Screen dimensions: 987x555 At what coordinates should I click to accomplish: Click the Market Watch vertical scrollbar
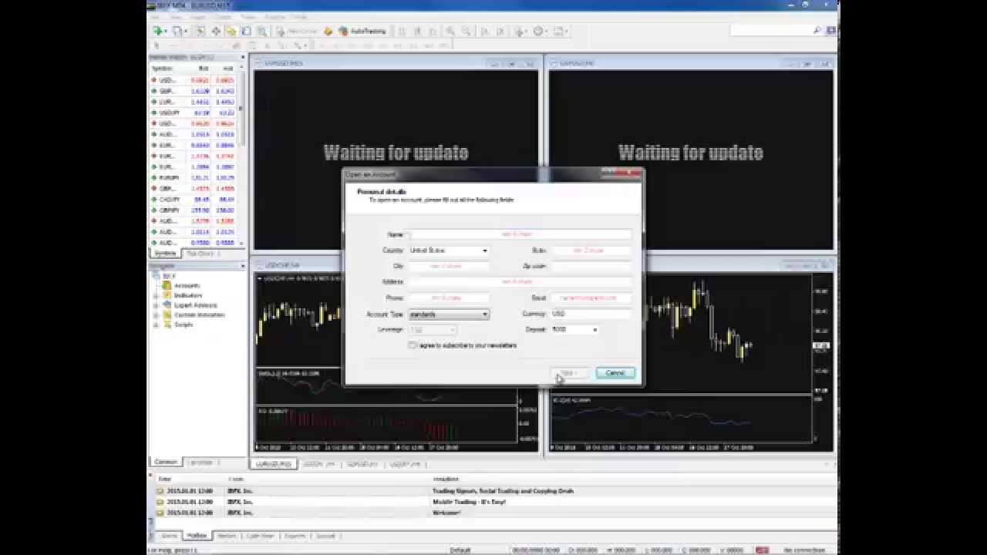click(241, 154)
